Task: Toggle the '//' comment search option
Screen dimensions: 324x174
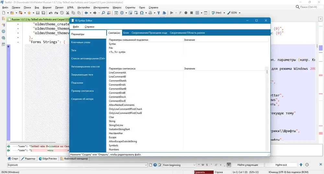Action: tap(216, 165)
